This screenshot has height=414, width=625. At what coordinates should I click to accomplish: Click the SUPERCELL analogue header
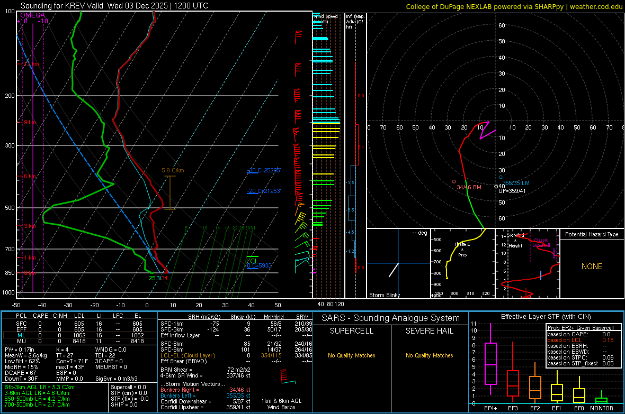point(352,331)
